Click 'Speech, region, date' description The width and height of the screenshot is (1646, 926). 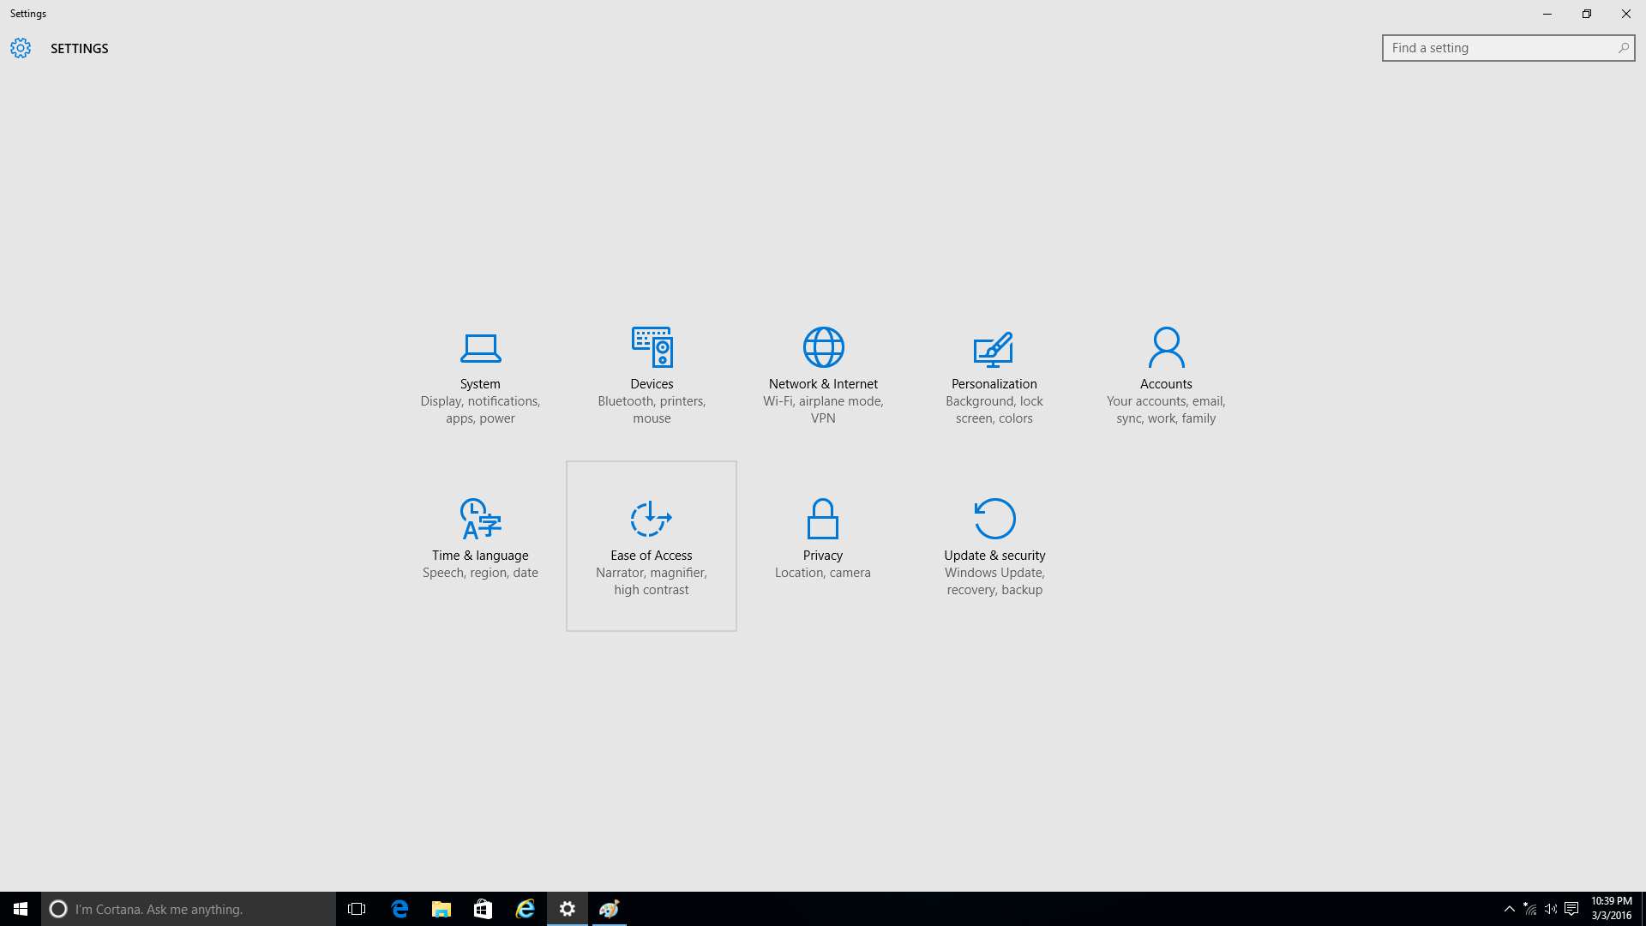coord(480,573)
